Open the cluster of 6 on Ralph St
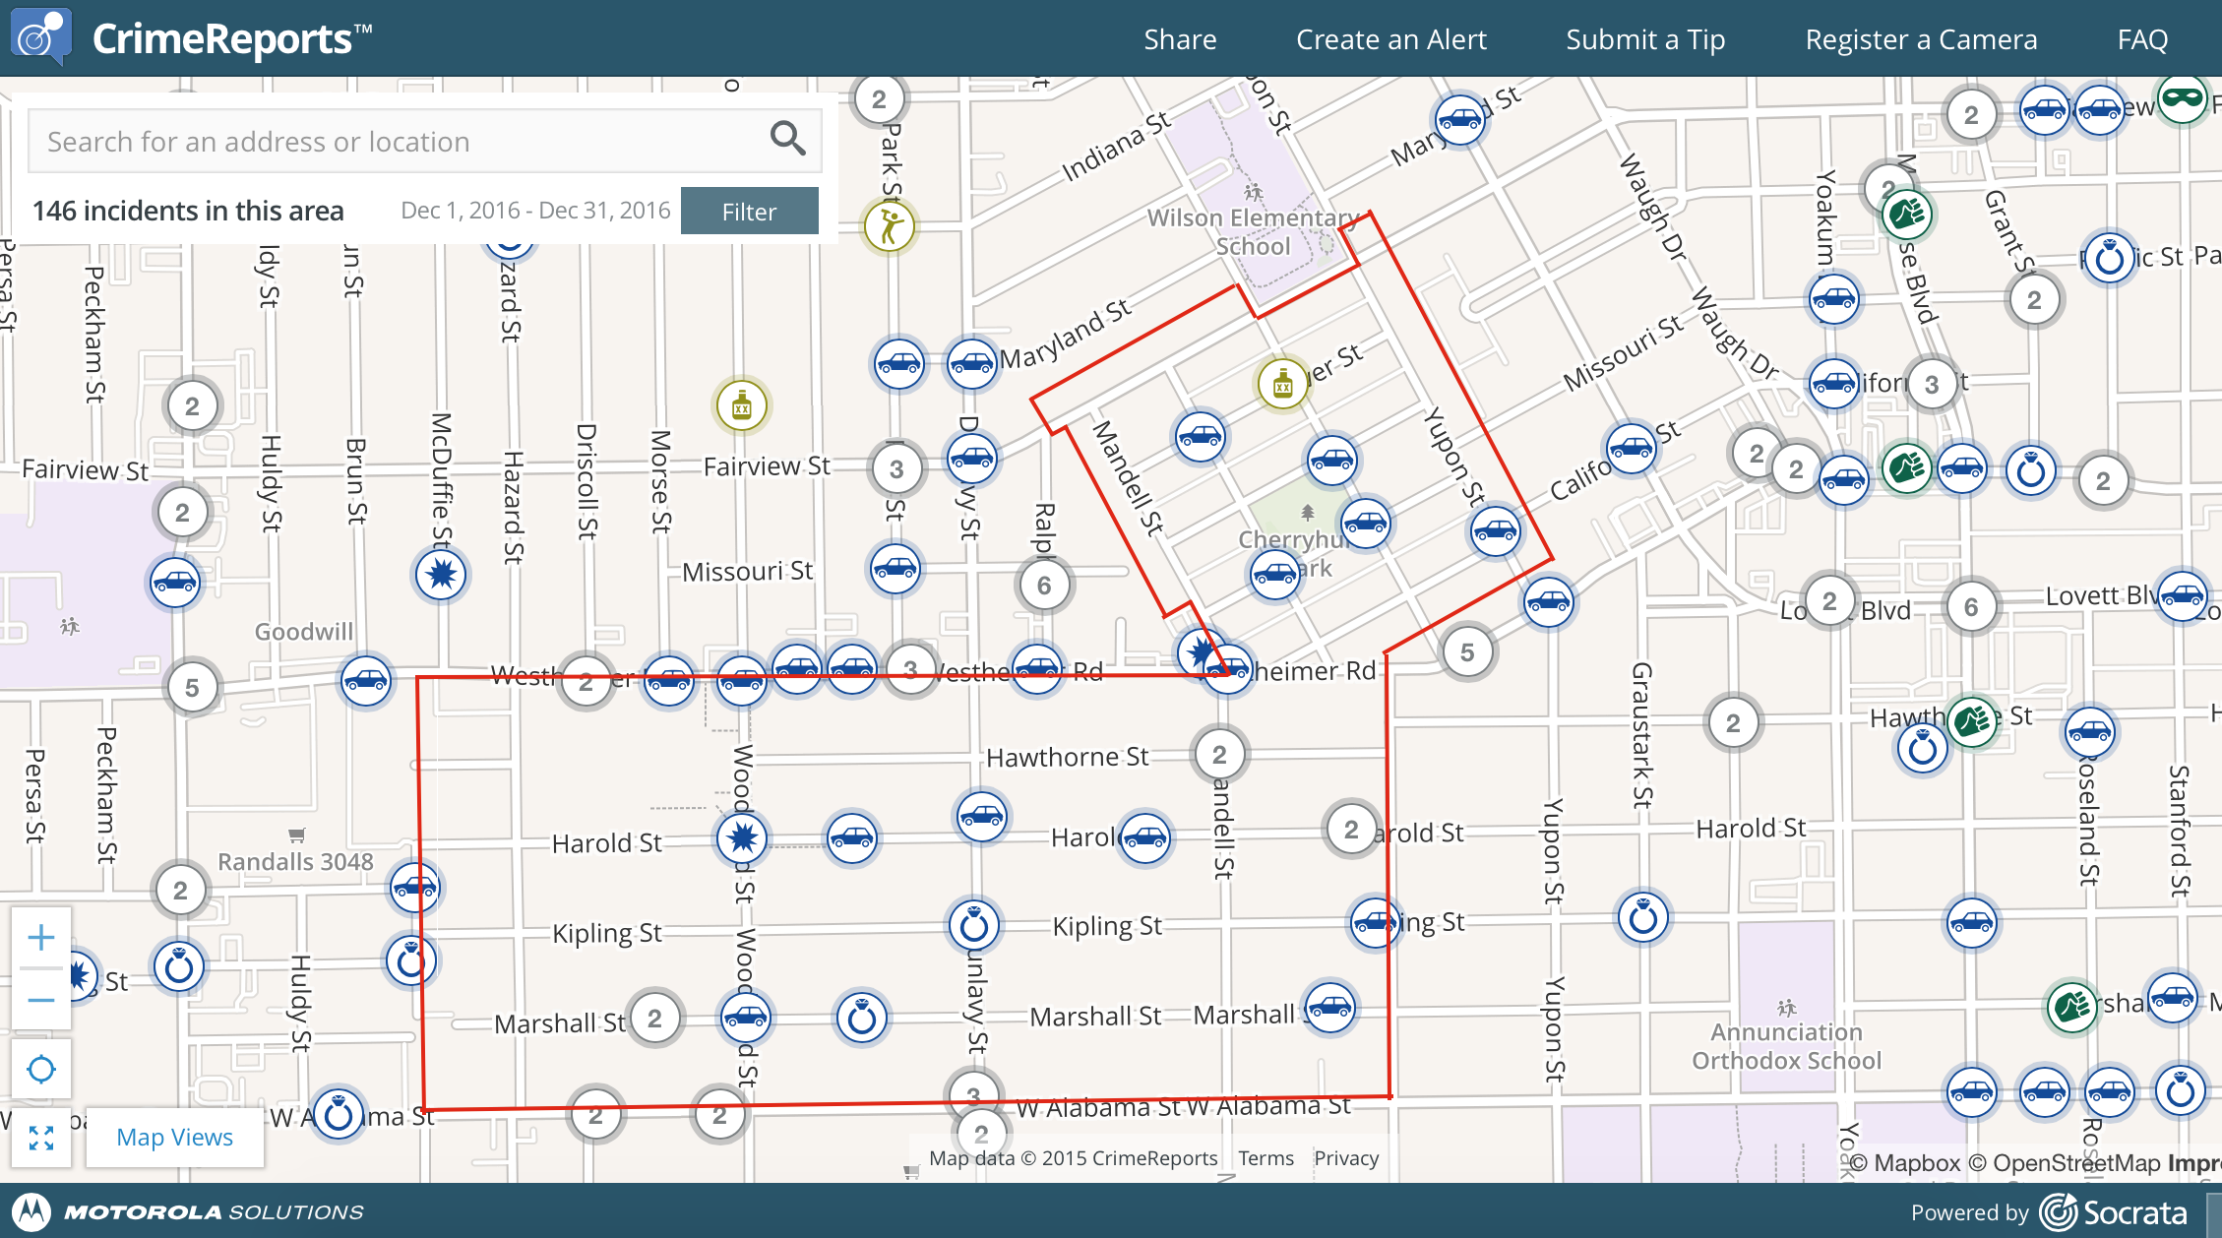 tap(1044, 586)
